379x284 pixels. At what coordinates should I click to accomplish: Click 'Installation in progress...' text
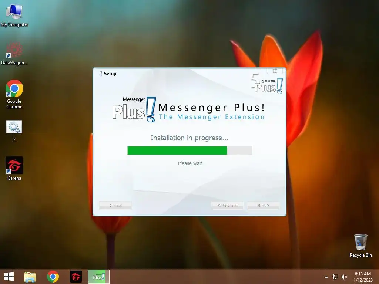(x=189, y=138)
